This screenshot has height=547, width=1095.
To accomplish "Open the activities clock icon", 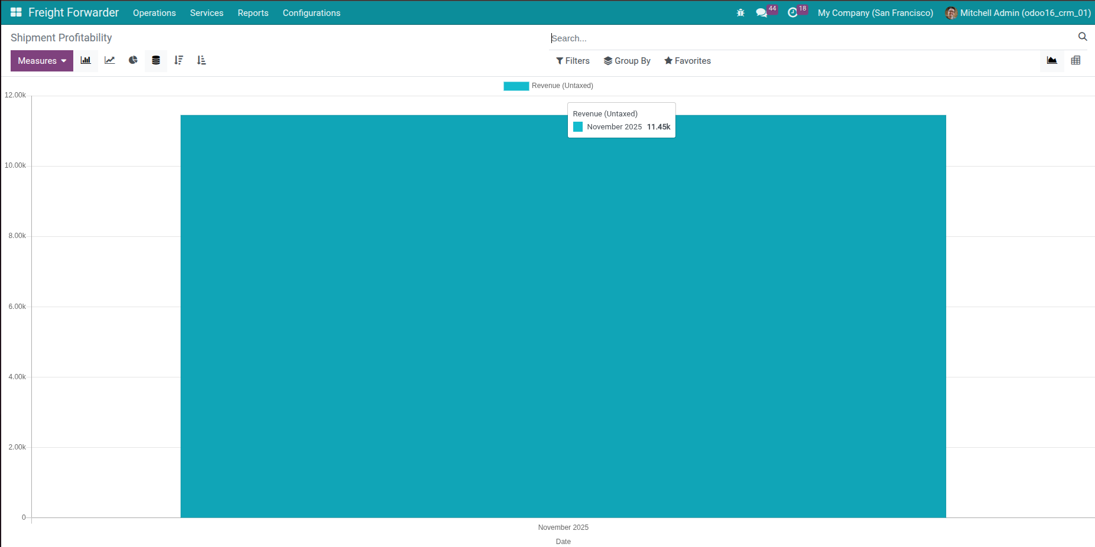I will pyautogui.click(x=792, y=13).
